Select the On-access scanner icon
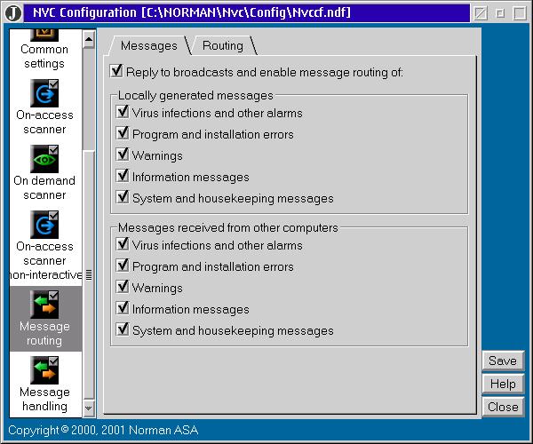 [x=44, y=93]
